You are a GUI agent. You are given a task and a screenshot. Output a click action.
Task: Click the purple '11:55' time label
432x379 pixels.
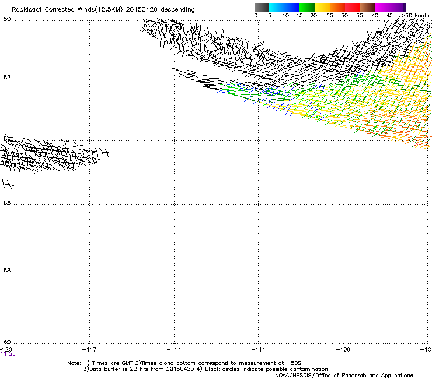point(8,354)
